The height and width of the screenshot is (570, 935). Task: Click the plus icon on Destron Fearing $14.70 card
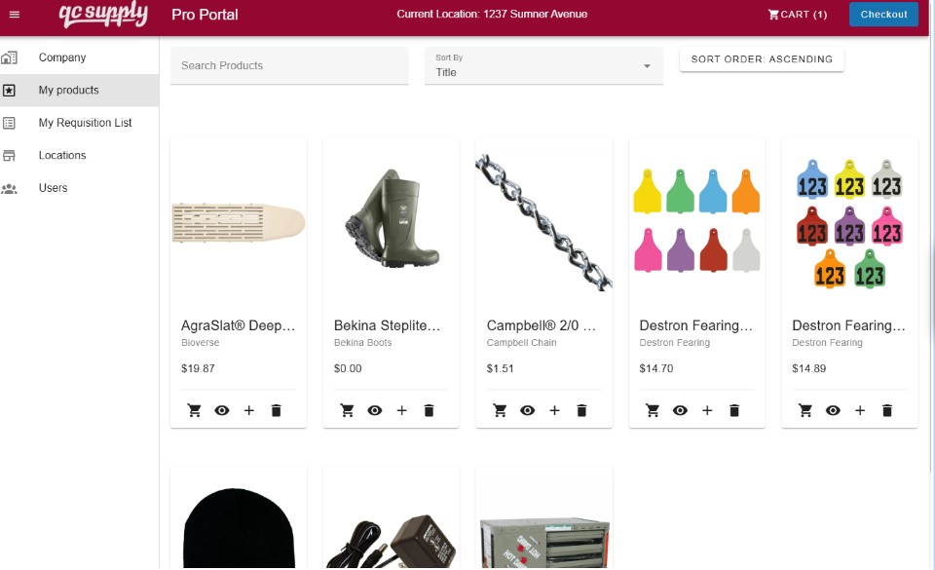pyautogui.click(x=707, y=410)
